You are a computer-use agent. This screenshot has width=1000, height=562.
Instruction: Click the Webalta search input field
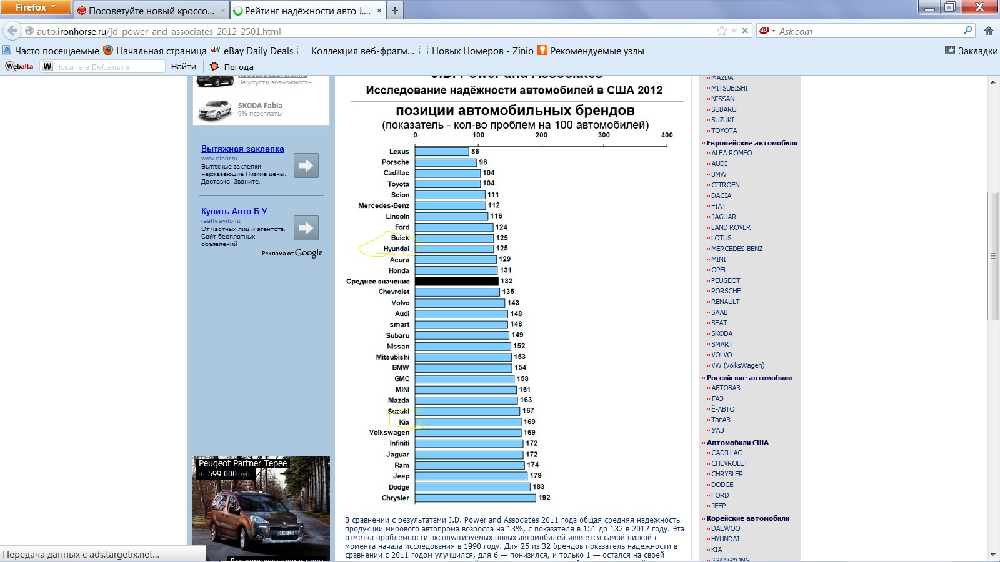pos(103,66)
